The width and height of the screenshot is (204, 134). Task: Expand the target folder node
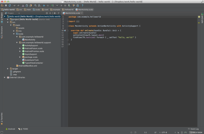8,69
